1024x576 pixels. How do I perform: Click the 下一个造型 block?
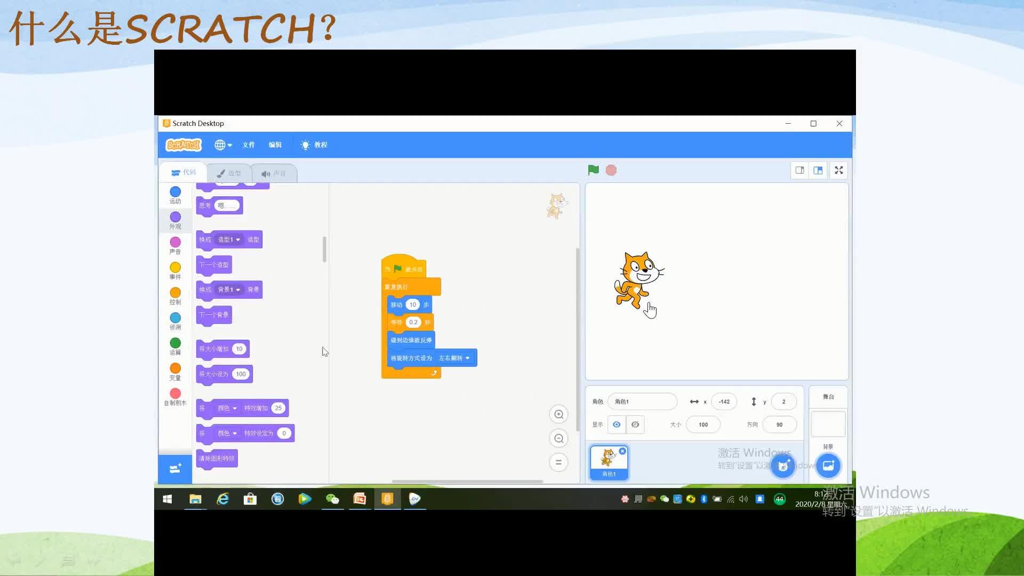click(214, 265)
